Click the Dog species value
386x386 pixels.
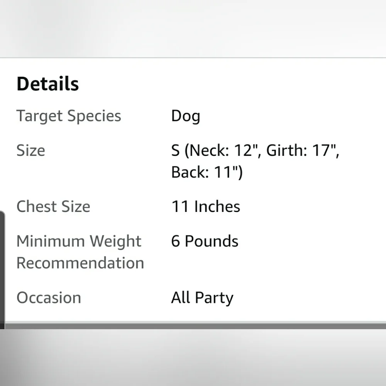[x=186, y=116]
